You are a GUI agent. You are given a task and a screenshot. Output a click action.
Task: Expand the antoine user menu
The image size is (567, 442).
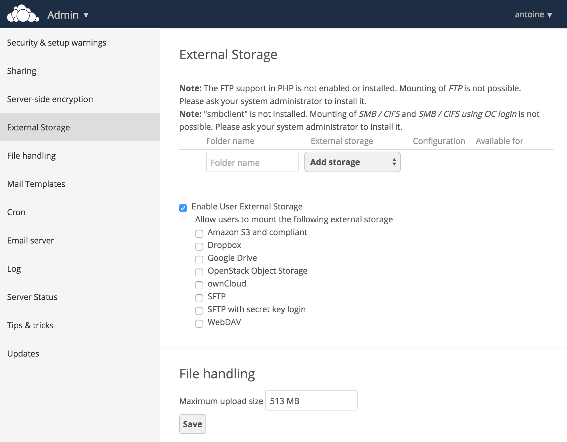point(533,14)
